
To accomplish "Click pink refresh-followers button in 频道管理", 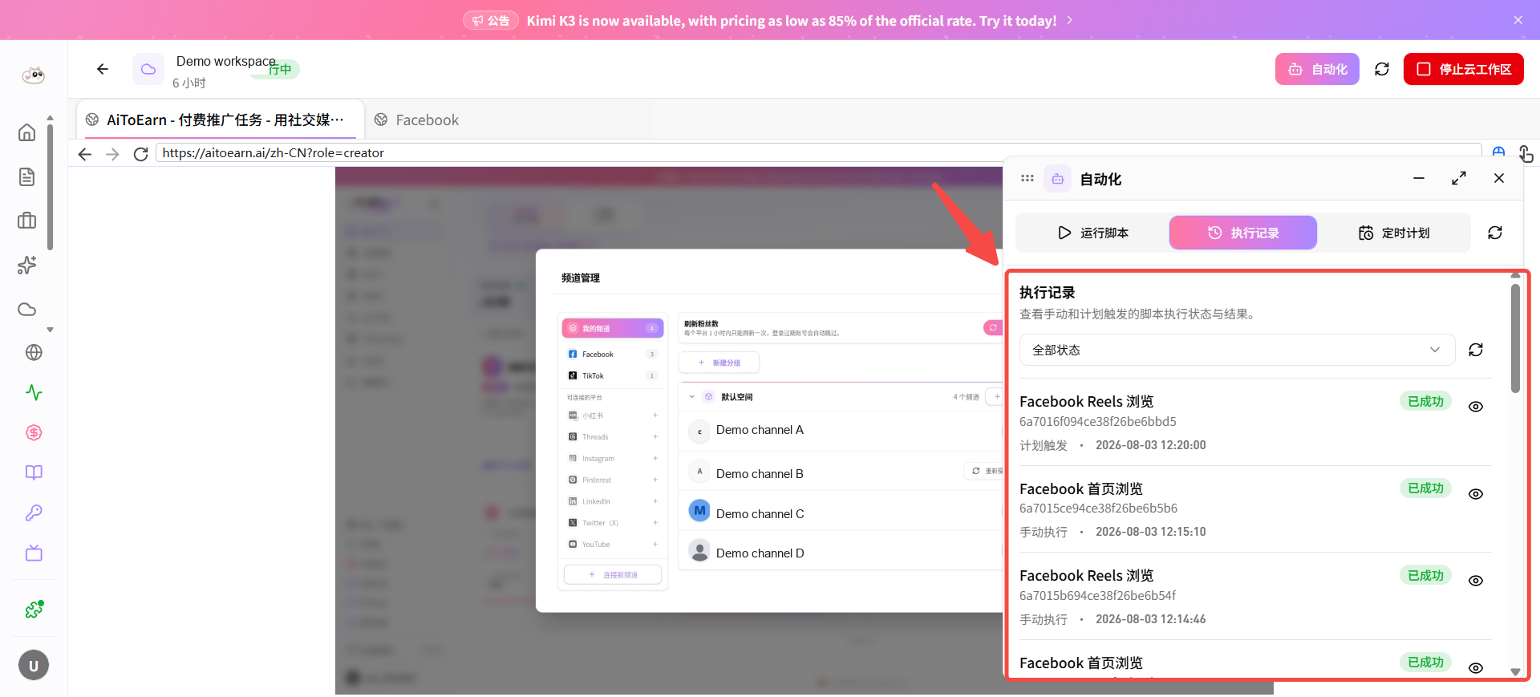I will coord(993,327).
